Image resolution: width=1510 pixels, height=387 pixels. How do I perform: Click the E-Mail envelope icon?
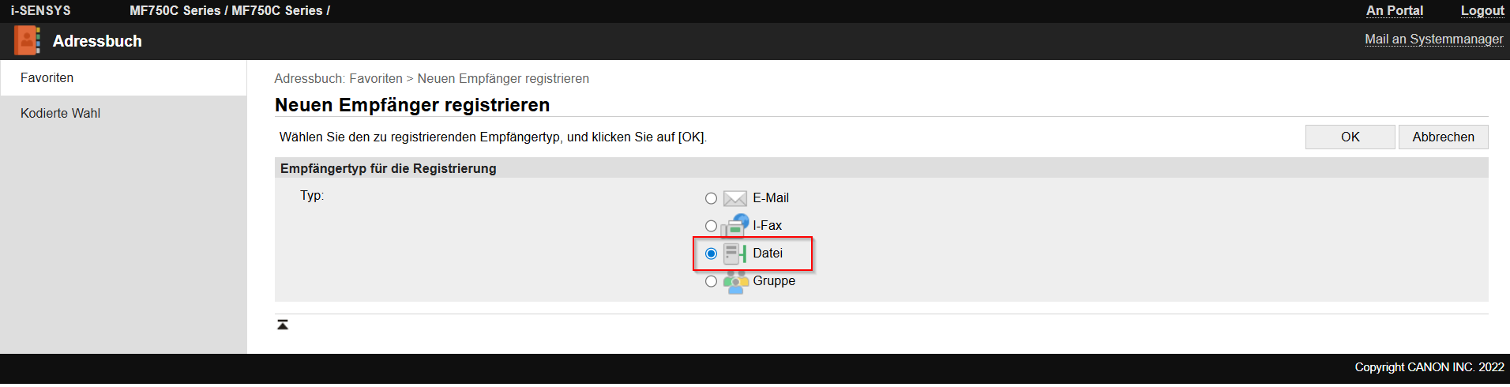click(x=734, y=198)
